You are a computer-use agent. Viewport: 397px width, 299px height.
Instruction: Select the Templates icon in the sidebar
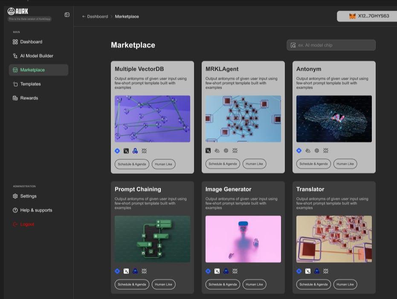[x=15, y=84]
